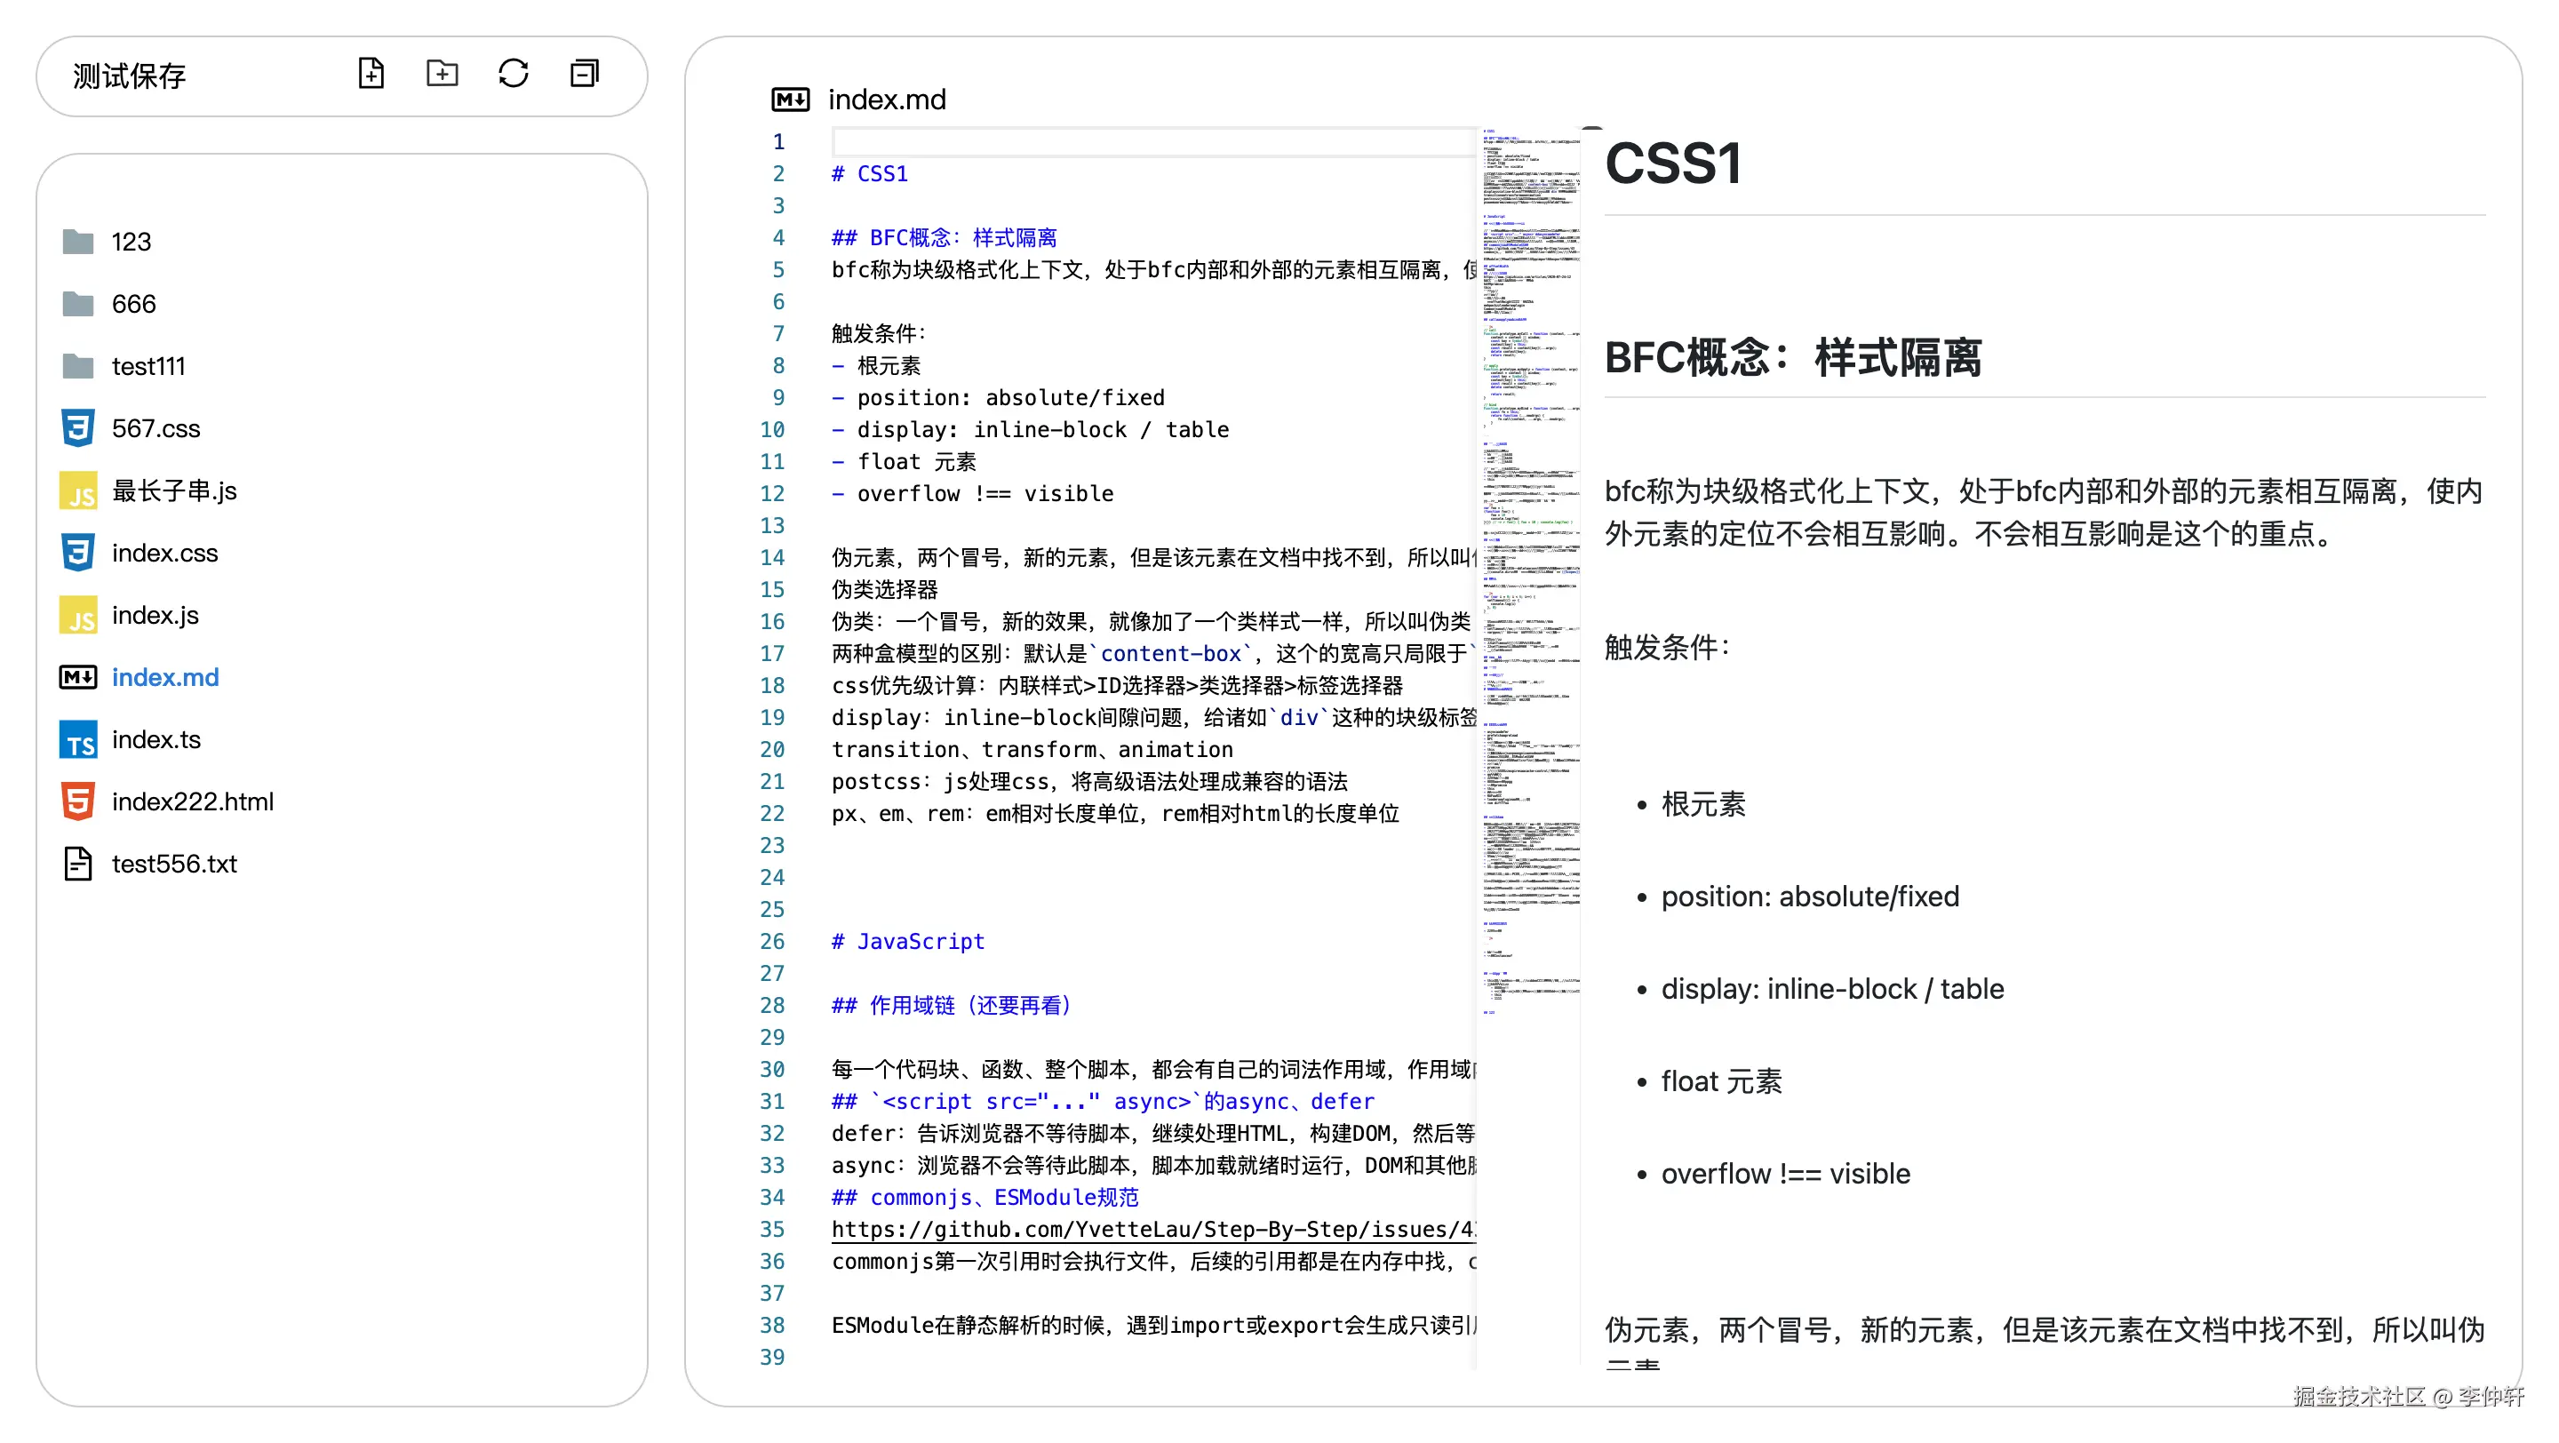
Task: Click the CSS icon for 567.css
Action: click(78, 428)
